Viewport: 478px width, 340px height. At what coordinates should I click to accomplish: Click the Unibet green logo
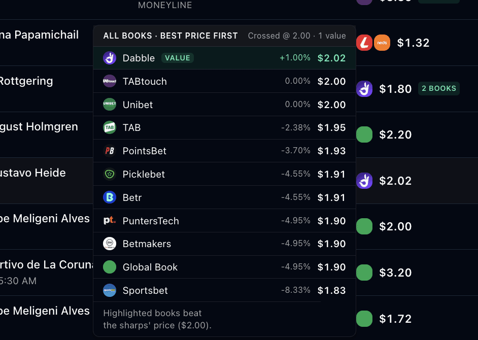pyautogui.click(x=110, y=105)
